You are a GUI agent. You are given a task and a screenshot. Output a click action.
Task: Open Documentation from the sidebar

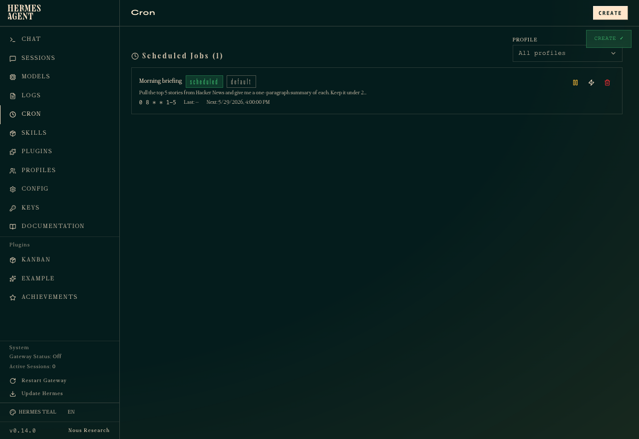point(59,226)
